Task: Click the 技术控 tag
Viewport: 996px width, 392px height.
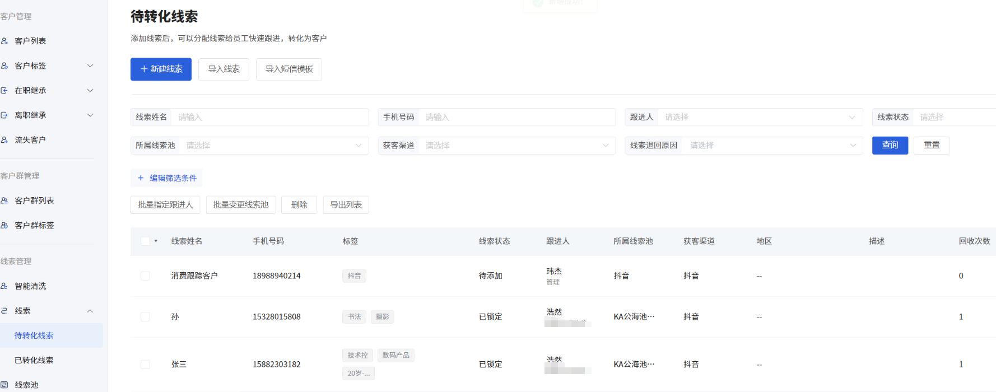Action: pyautogui.click(x=357, y=356)
